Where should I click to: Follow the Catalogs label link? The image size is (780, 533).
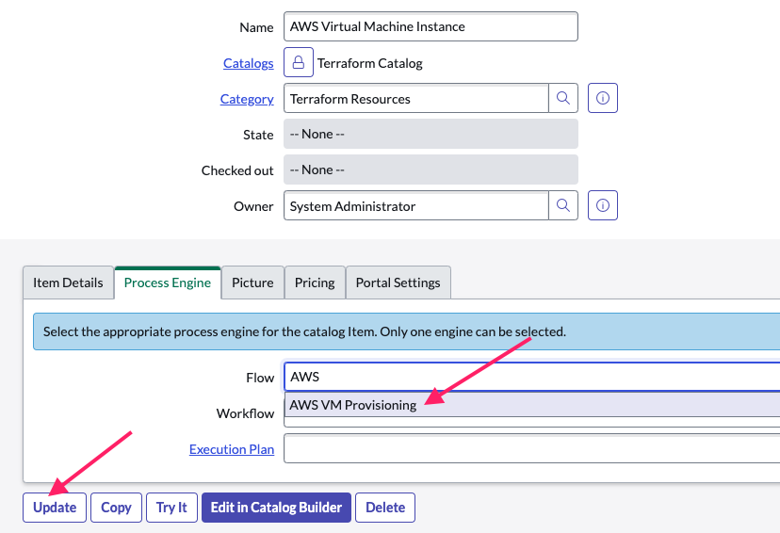click(249, 63)
